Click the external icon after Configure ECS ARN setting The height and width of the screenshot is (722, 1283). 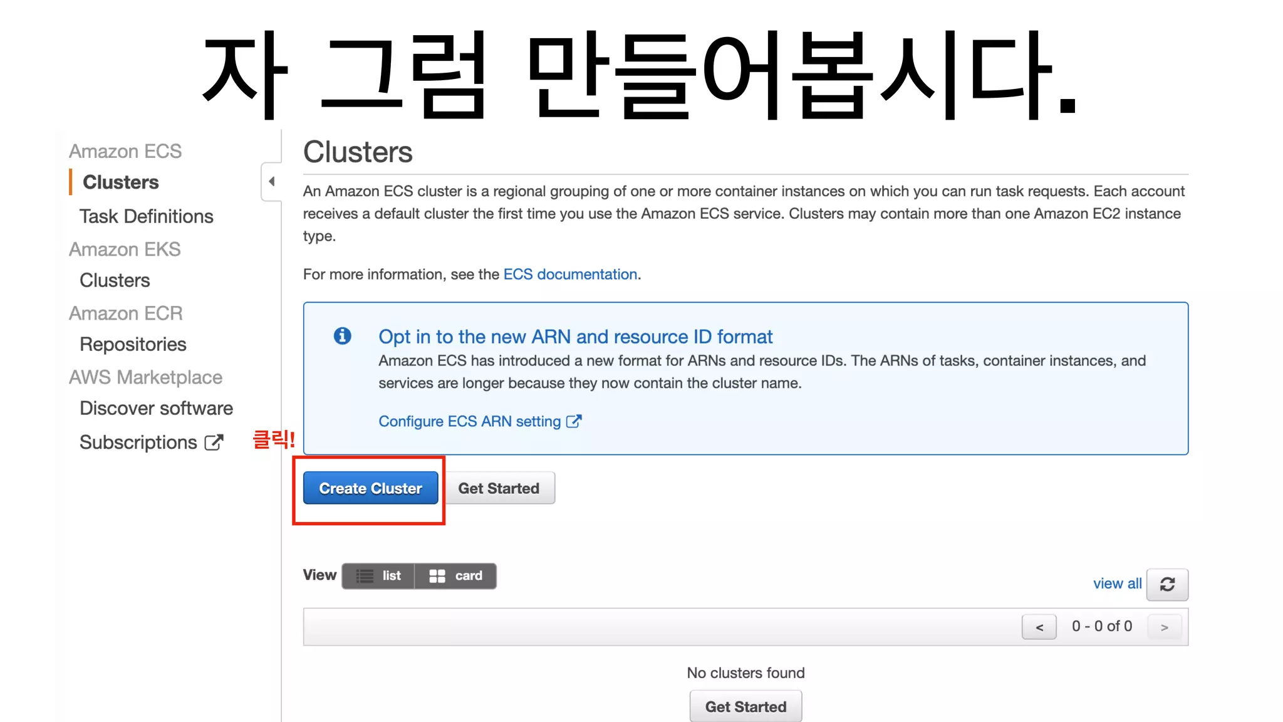pyautogui.click(x=573, y=421)
